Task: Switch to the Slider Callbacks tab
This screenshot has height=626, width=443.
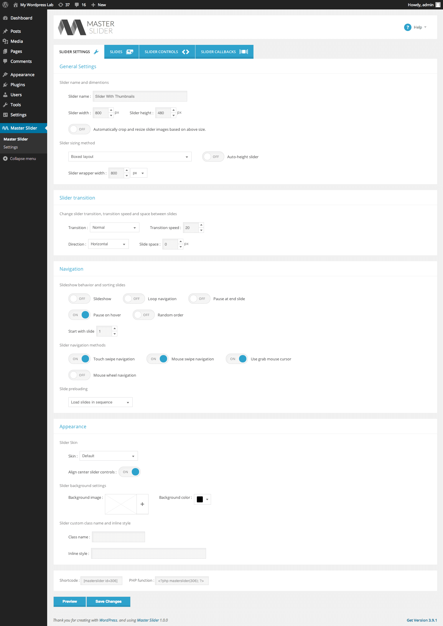Action: (x=224, y=52)
